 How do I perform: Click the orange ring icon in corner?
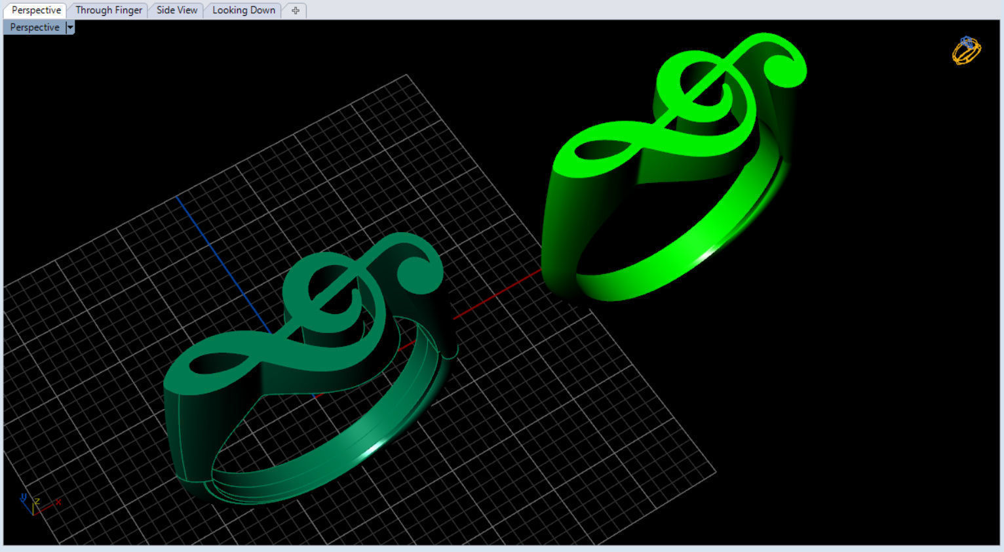coord(967,50)
